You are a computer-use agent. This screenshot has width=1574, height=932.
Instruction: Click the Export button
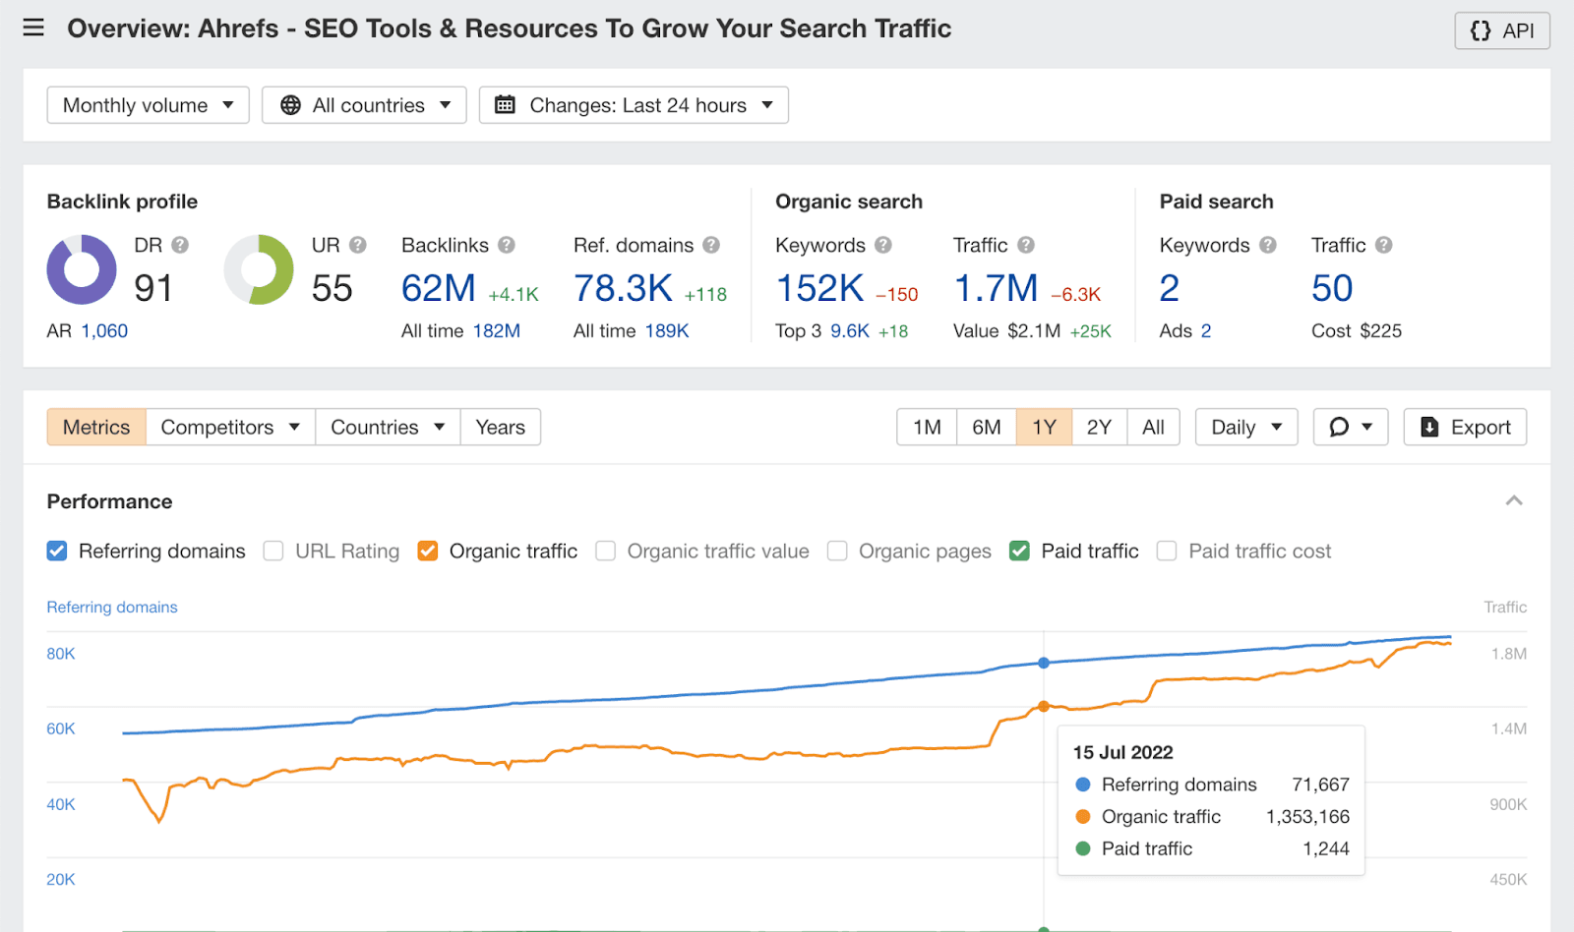pyautogui.click(x=1465, y=427)
